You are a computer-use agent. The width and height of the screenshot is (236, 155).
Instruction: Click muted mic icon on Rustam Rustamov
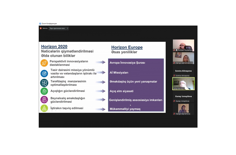[x=174, y=50]
